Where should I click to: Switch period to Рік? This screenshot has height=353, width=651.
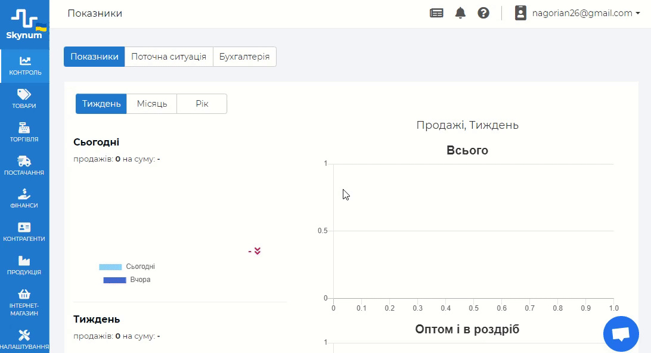point(201,104)
